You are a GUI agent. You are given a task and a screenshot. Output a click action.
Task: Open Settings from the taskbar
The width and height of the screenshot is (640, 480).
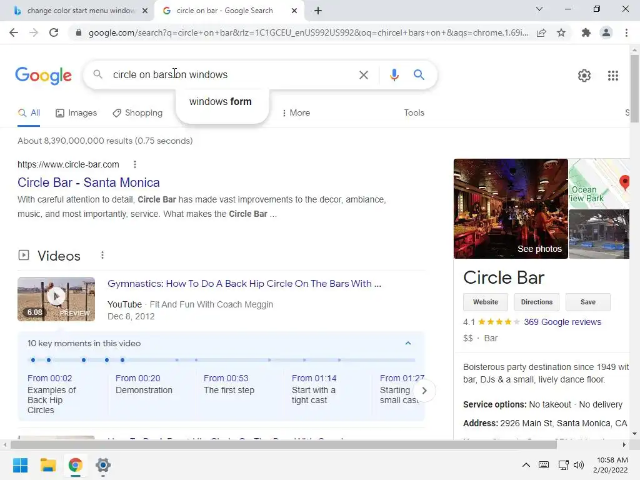click(103, 465)
